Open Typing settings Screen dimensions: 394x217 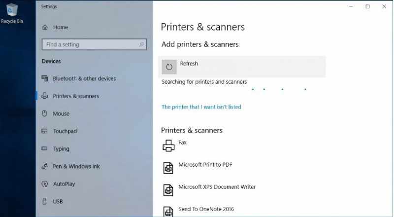[61, 149]
